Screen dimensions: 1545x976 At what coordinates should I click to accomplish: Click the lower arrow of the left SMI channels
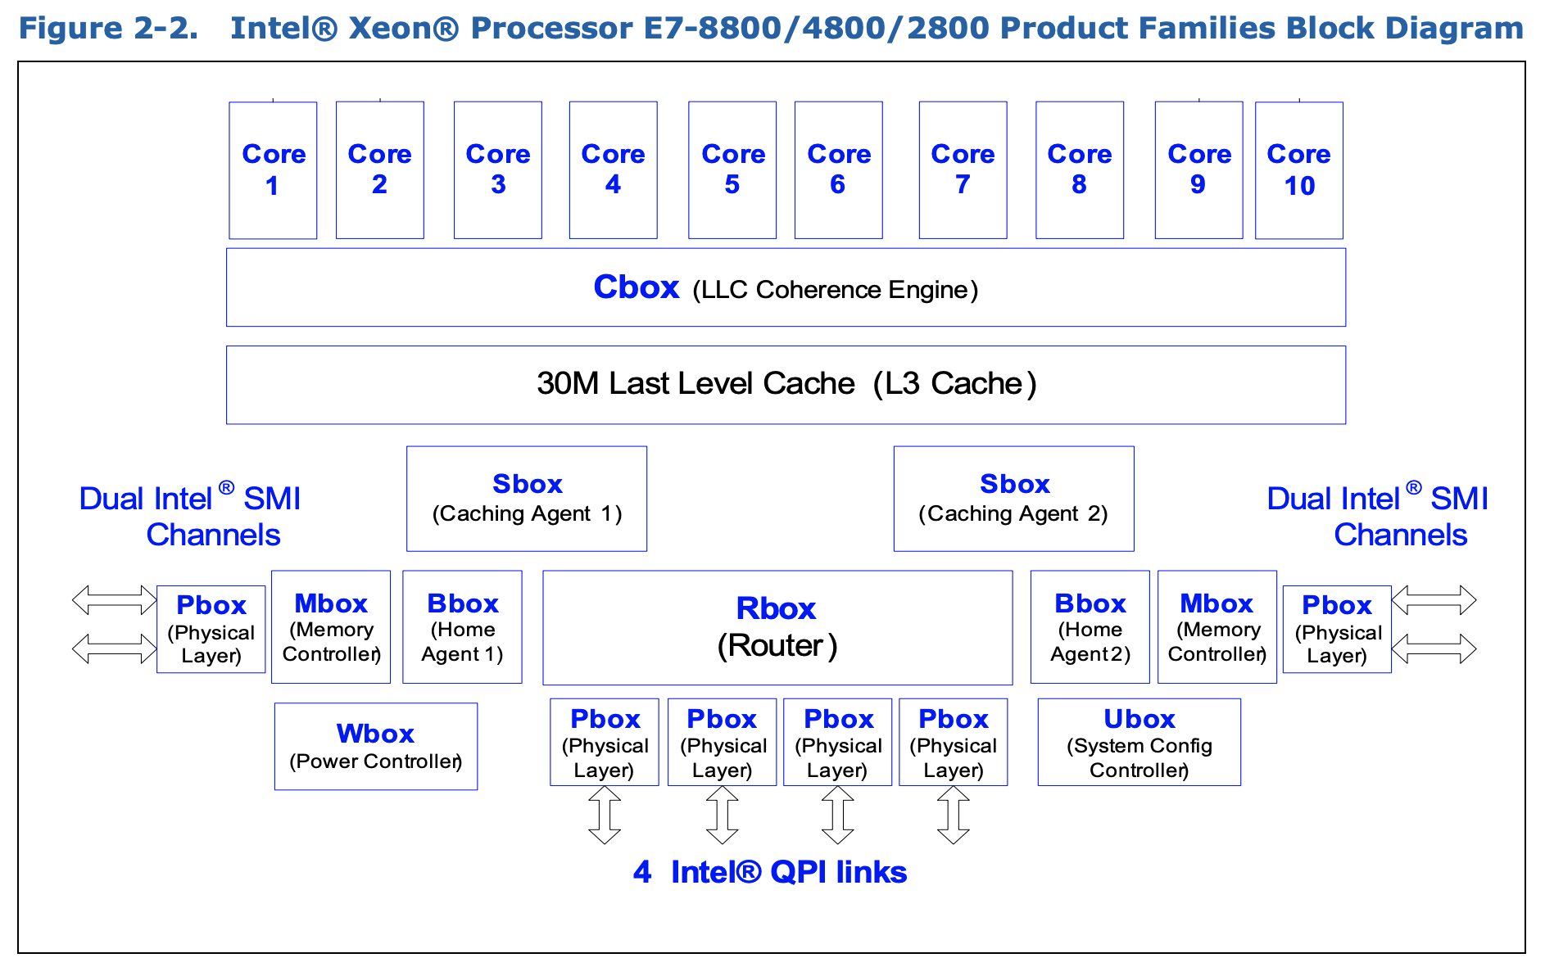click(115, 649)
